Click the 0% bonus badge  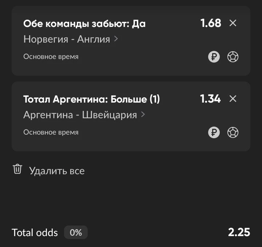(76, 232)
